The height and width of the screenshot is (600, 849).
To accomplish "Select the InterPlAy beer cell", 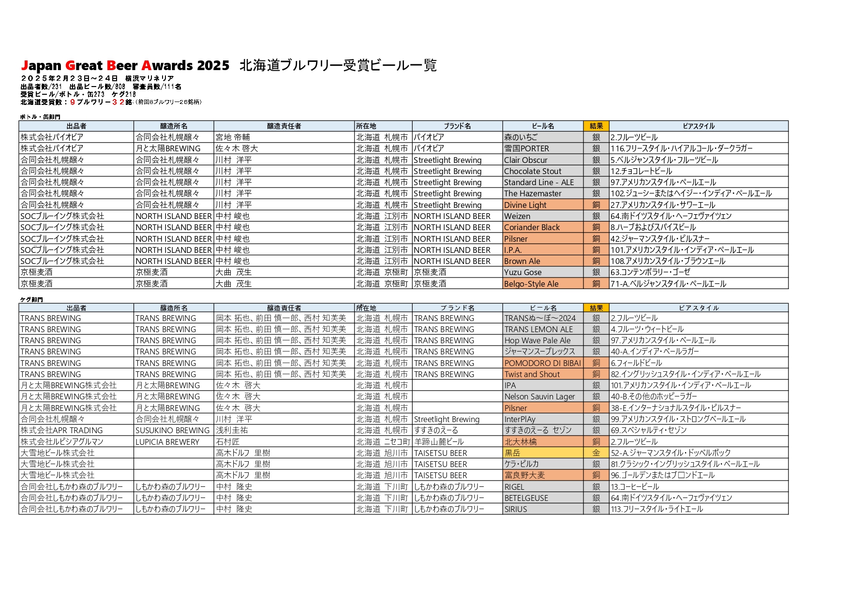I will 543,419.
